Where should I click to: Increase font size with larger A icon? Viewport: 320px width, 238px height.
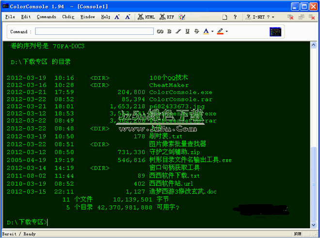click(117, 17)
